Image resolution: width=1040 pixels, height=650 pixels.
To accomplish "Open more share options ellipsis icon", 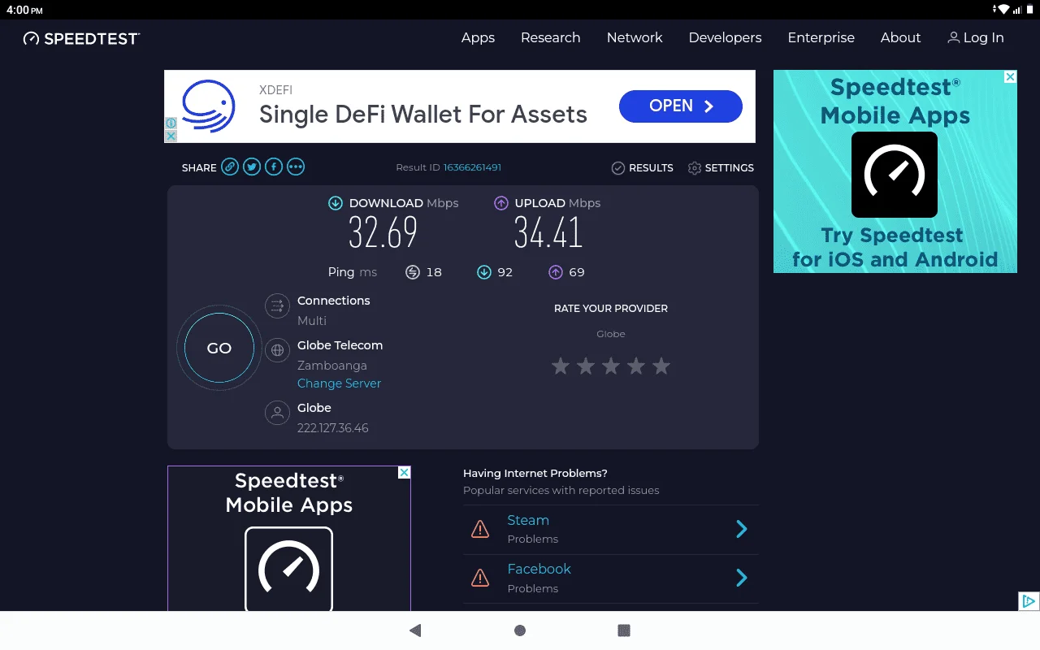I will (296, 167).
